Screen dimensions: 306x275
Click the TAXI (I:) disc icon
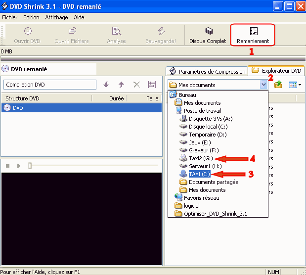point(183,174)
